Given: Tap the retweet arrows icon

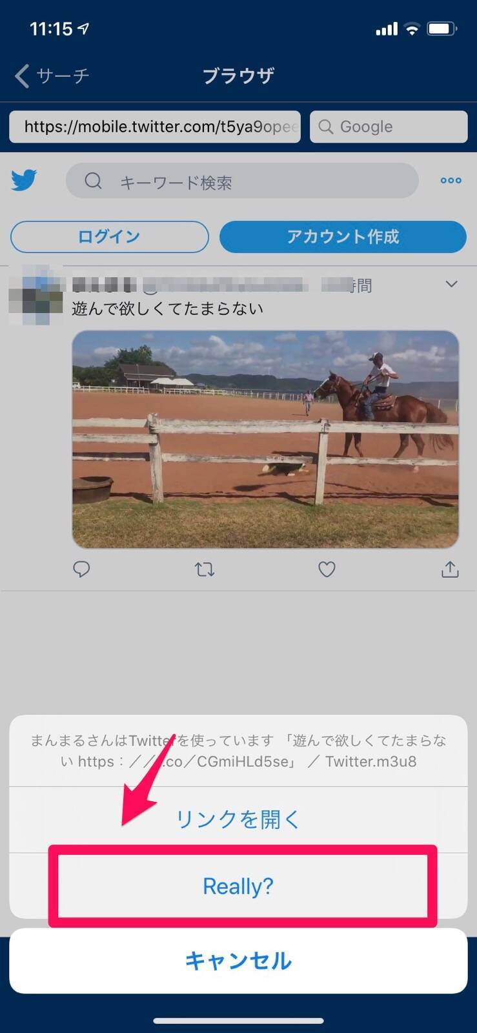Looking at the screenshot, I should tap(205, 569).
